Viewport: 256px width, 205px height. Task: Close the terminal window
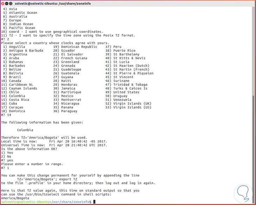coord(2,4)
